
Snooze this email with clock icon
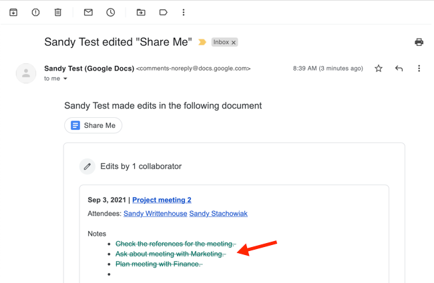click(111, 13)
